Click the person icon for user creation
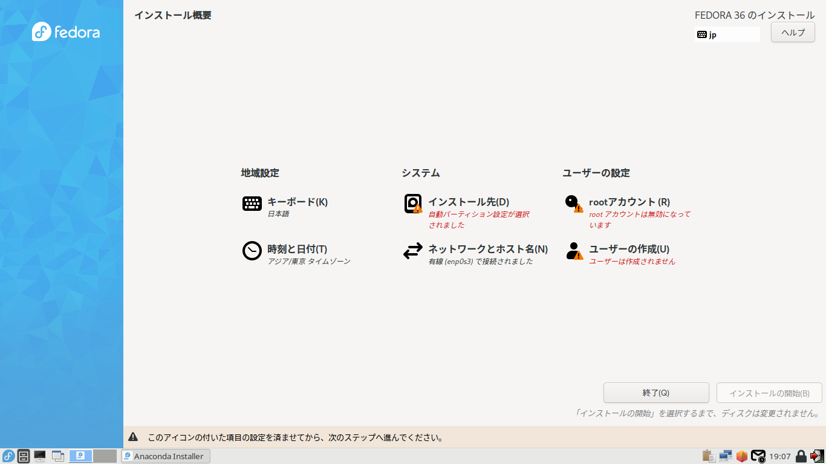The width and height of the screenshot is (826, 464). (574, 251)
